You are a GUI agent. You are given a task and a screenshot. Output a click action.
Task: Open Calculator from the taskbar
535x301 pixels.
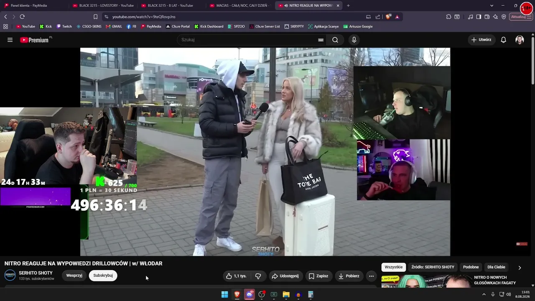(311, 294)
